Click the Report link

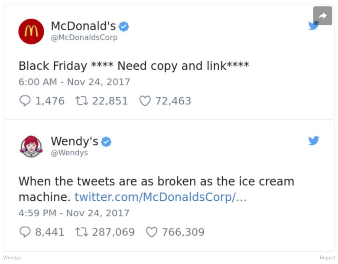[327, 257]
